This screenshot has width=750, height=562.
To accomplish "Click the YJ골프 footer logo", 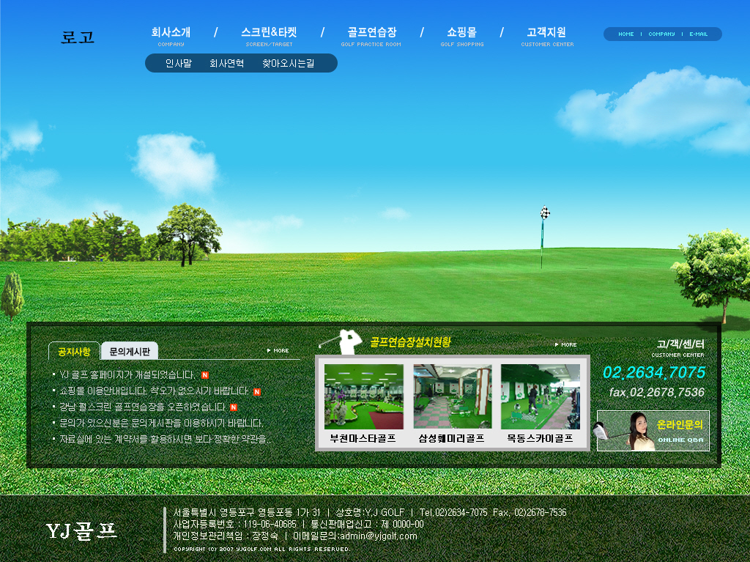I will pos(81,530).
